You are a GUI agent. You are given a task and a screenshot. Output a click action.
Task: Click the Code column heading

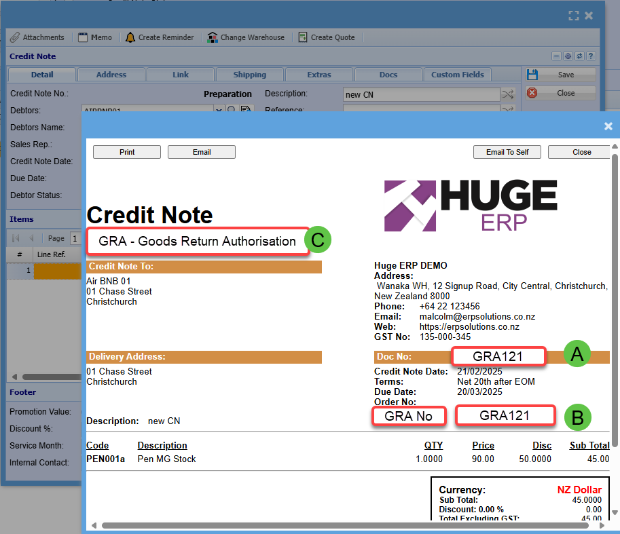[97, 445]
